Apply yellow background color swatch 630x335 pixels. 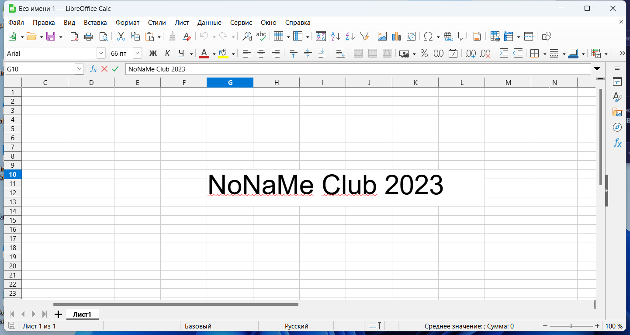coord(223,54)
